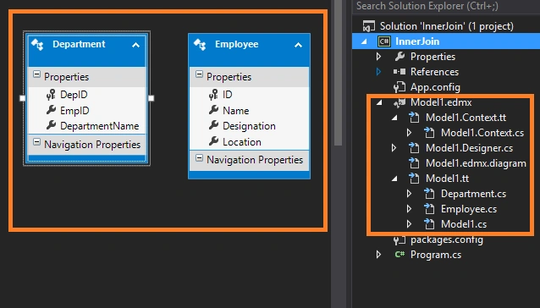
Task: Click the Employee entity type icon
Action: (200, 44)
